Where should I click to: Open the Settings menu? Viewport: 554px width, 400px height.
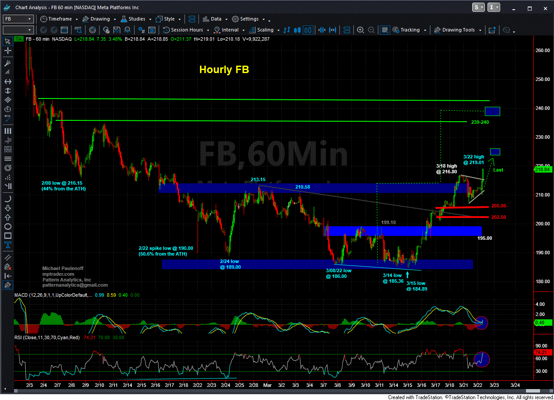(x=246, y=19)
